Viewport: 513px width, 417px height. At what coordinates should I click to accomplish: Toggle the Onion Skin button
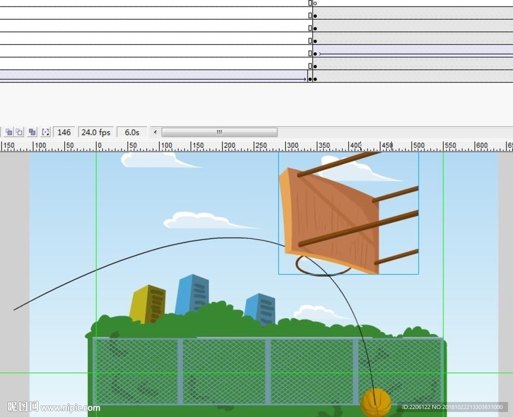[9, 132]
